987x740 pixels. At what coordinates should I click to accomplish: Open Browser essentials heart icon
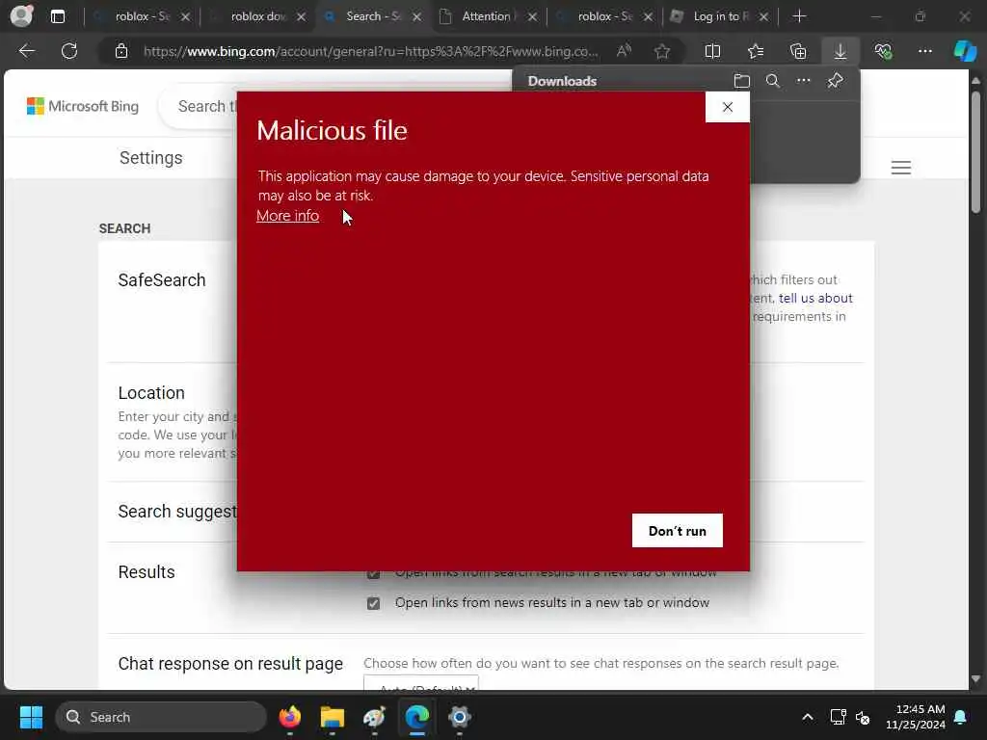coord(883,51)
